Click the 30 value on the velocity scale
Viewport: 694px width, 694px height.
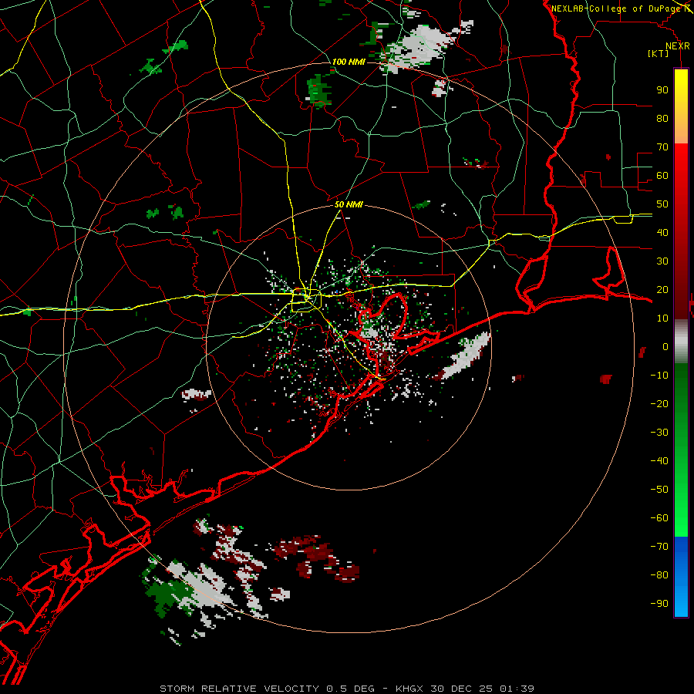pyautogui.click(x=662, y=261)
